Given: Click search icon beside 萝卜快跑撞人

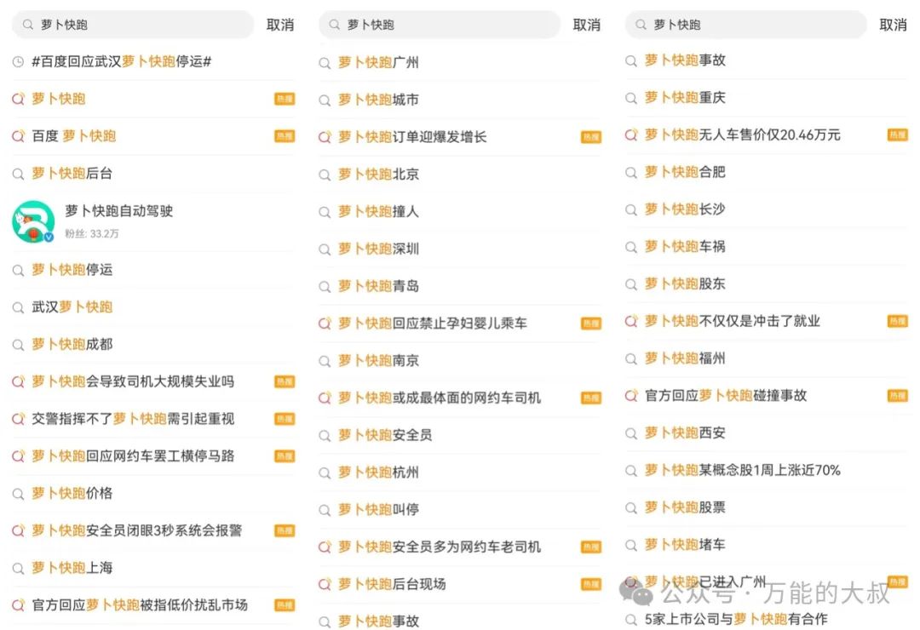Looking at the screenshot, I should [x=325, y=212].
